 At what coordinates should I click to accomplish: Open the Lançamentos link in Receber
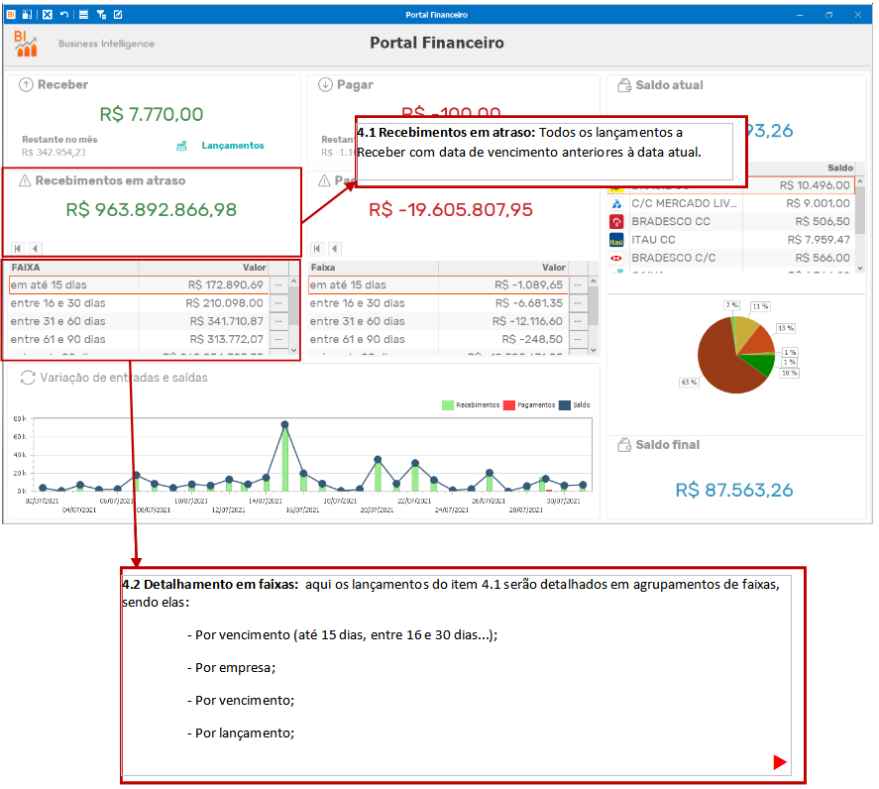click(x=233, y=146)
